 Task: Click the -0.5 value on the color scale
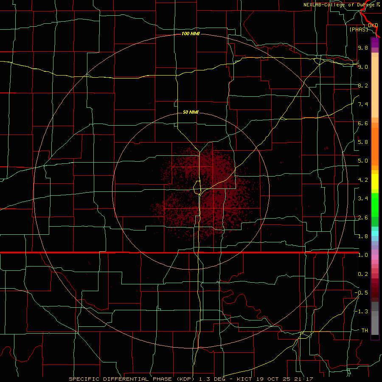pyautogui.click(x=361, y=293)
